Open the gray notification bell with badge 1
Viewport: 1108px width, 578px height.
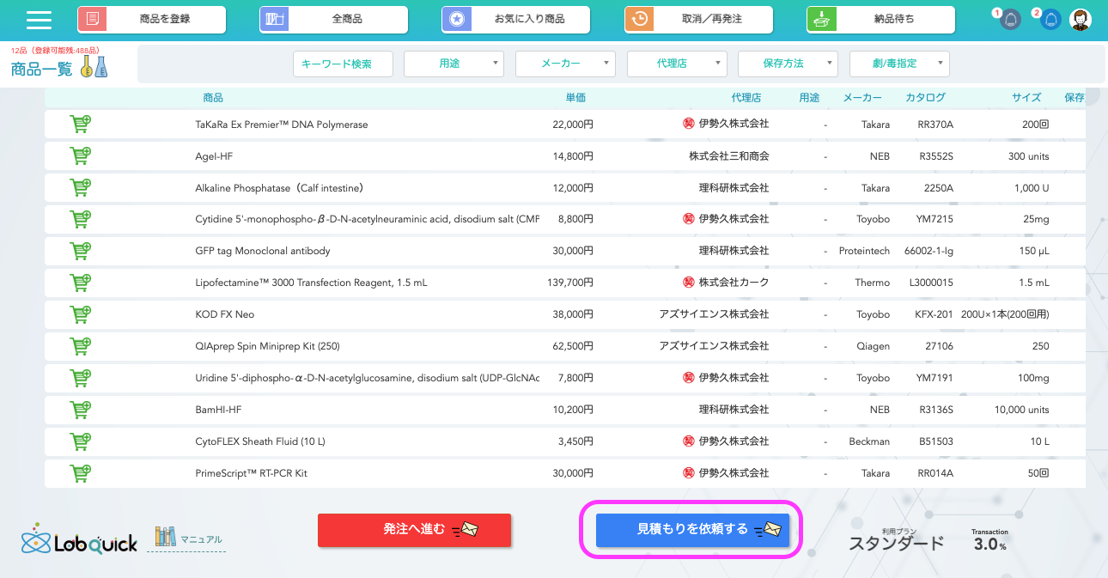1010,20
